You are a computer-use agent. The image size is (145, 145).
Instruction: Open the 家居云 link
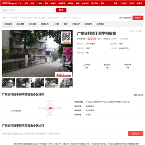pos(139,3)
